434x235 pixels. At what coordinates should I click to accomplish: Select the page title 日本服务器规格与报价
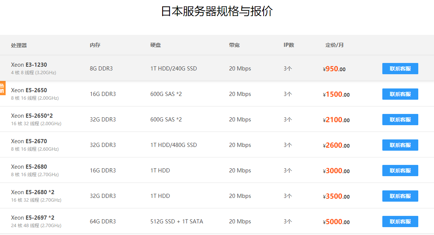[217, 11]
